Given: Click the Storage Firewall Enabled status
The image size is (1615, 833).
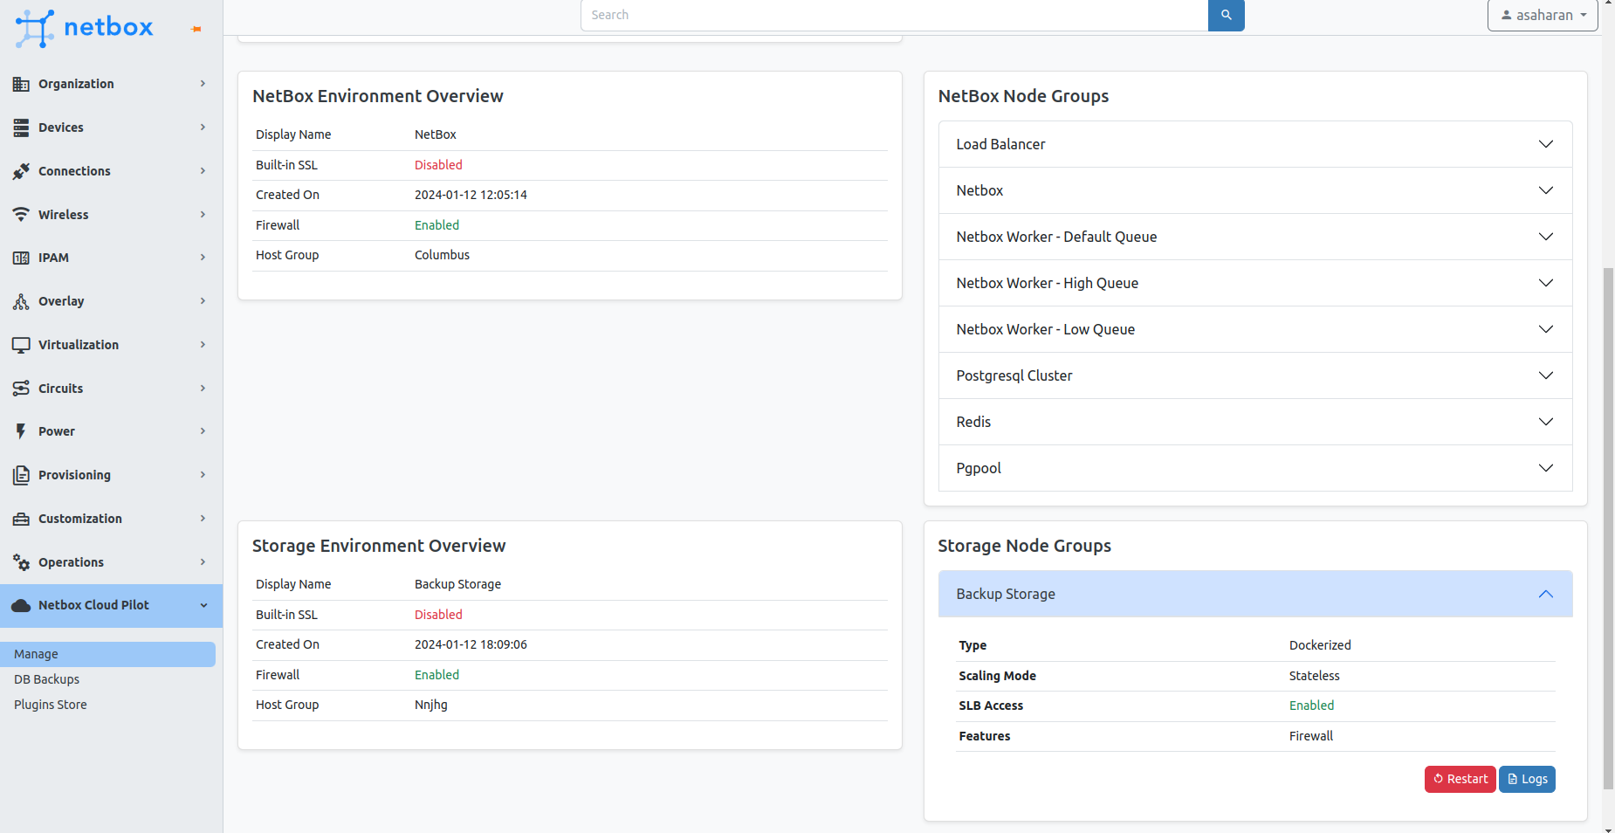Looking at the screenshot, I should [x=436, y=675].
